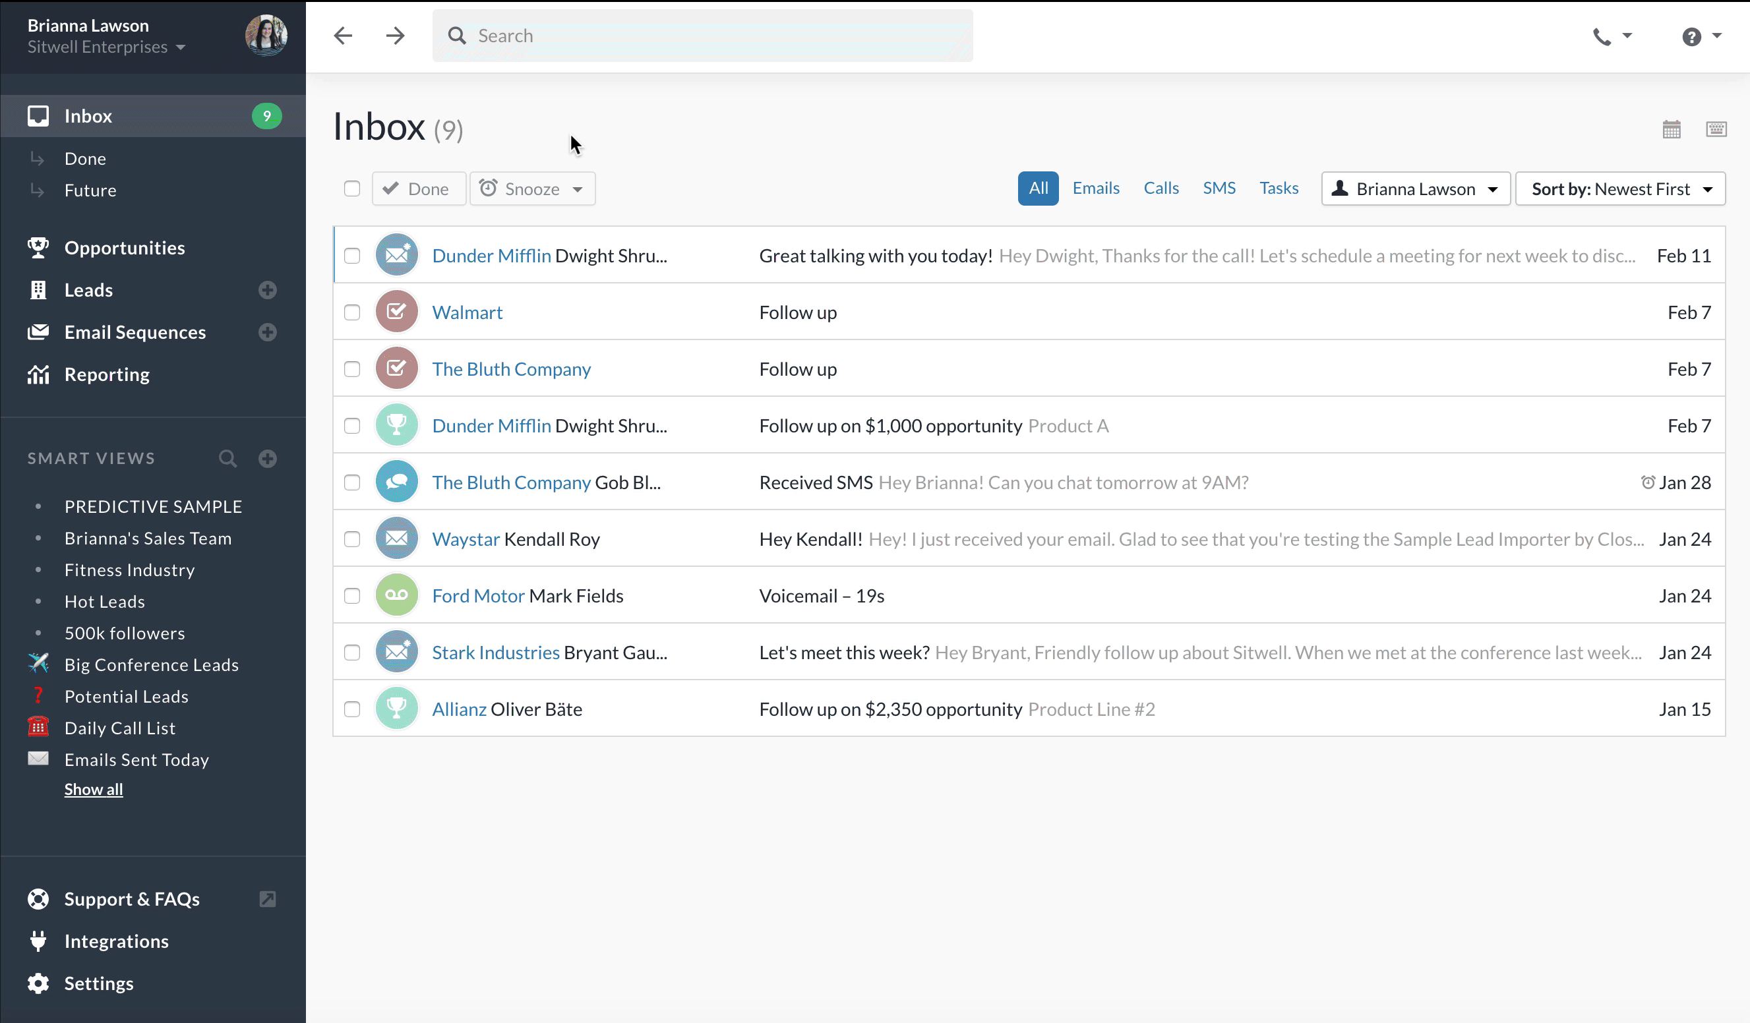Expand Sort by Newest First dropdown
The width and height of the screenshot is (1750, 1023).
(1619, 189)
